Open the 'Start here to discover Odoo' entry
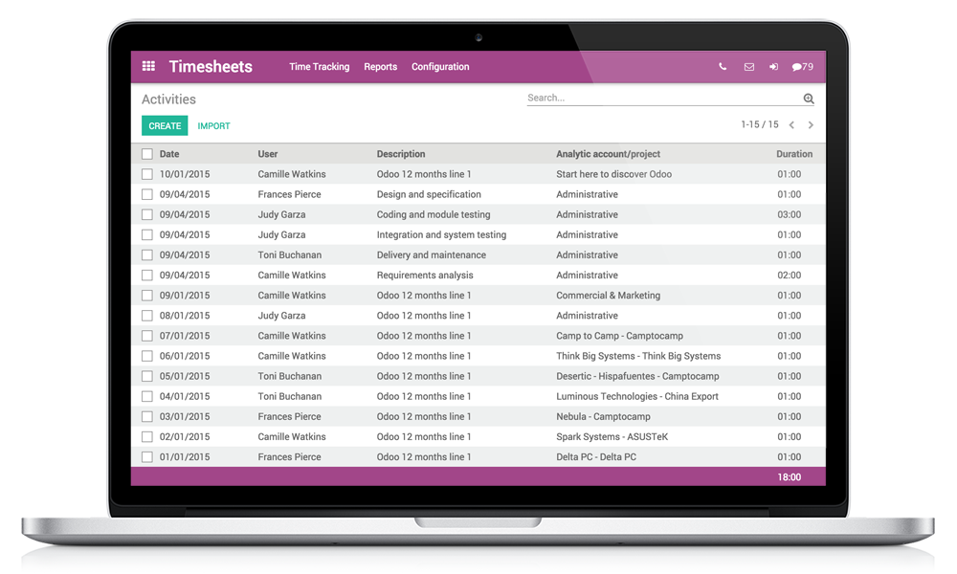 pyautogui.click(x=614, y=174)
